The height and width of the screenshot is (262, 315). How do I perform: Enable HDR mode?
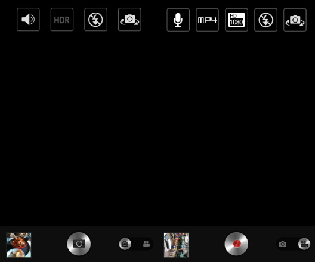tap(62, 20)
